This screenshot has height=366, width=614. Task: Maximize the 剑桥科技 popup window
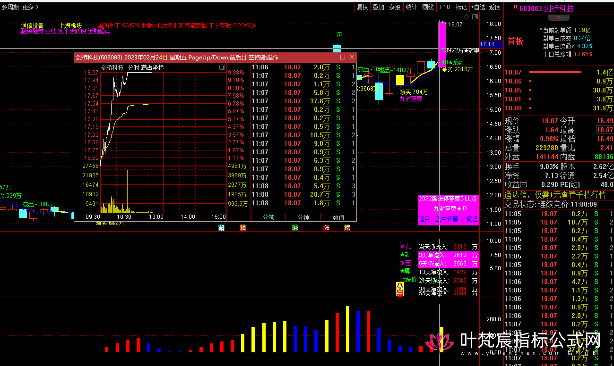[343, 57]
